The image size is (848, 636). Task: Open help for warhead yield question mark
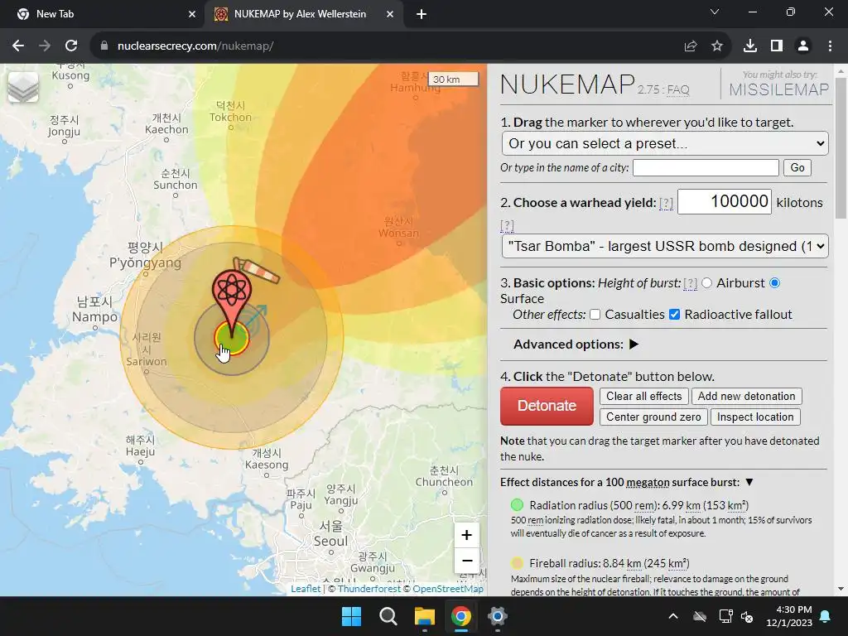point(666,203)
